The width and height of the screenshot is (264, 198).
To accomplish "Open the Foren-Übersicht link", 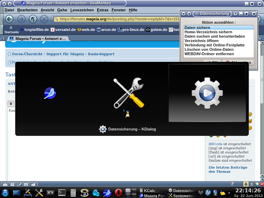I will tap(27, 54).
